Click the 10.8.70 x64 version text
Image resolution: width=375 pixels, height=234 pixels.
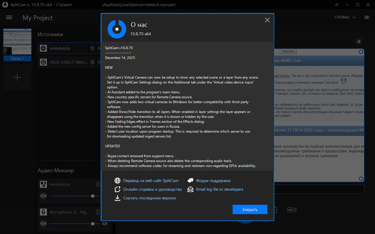click(141, 34)
